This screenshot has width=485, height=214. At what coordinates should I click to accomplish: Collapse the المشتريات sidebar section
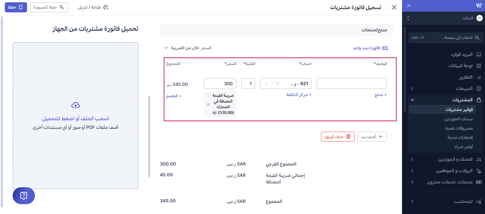click(x=412, y=100)
